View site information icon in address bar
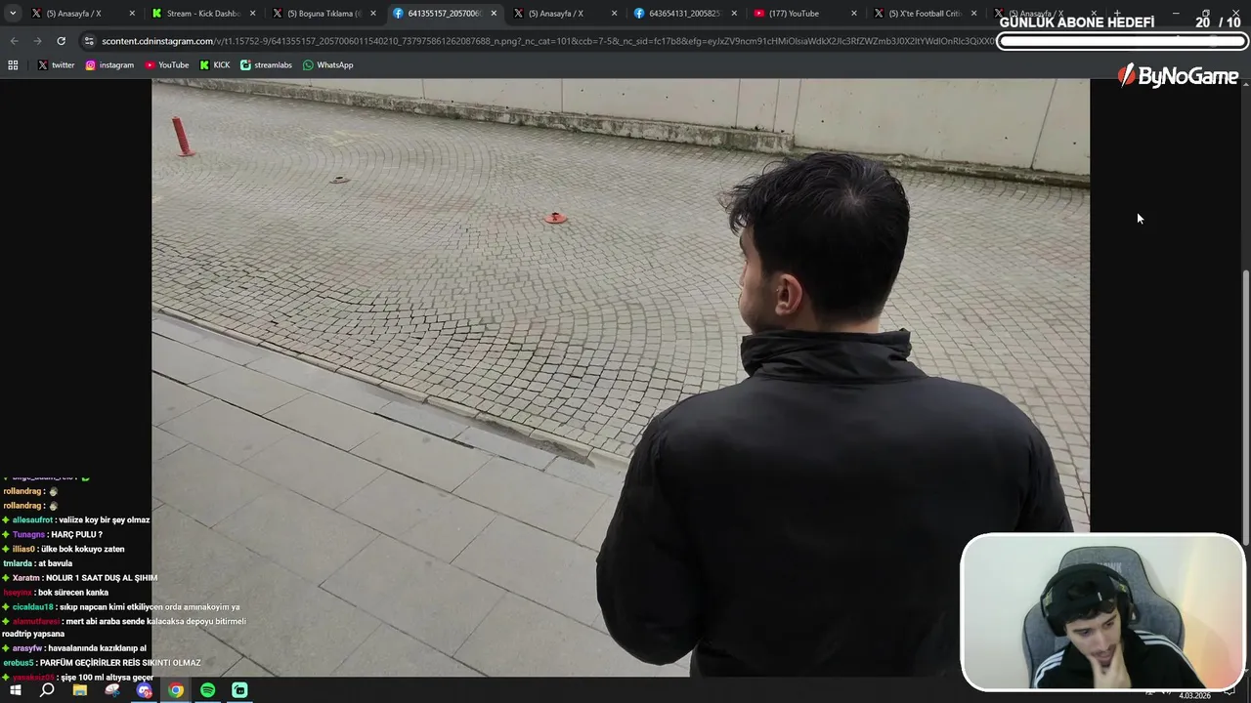This screenshot has height=703, width=1251. (x=89, y=41)
